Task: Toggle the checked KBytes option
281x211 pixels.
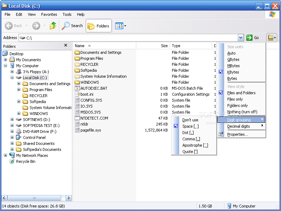Action: [241, 72]
